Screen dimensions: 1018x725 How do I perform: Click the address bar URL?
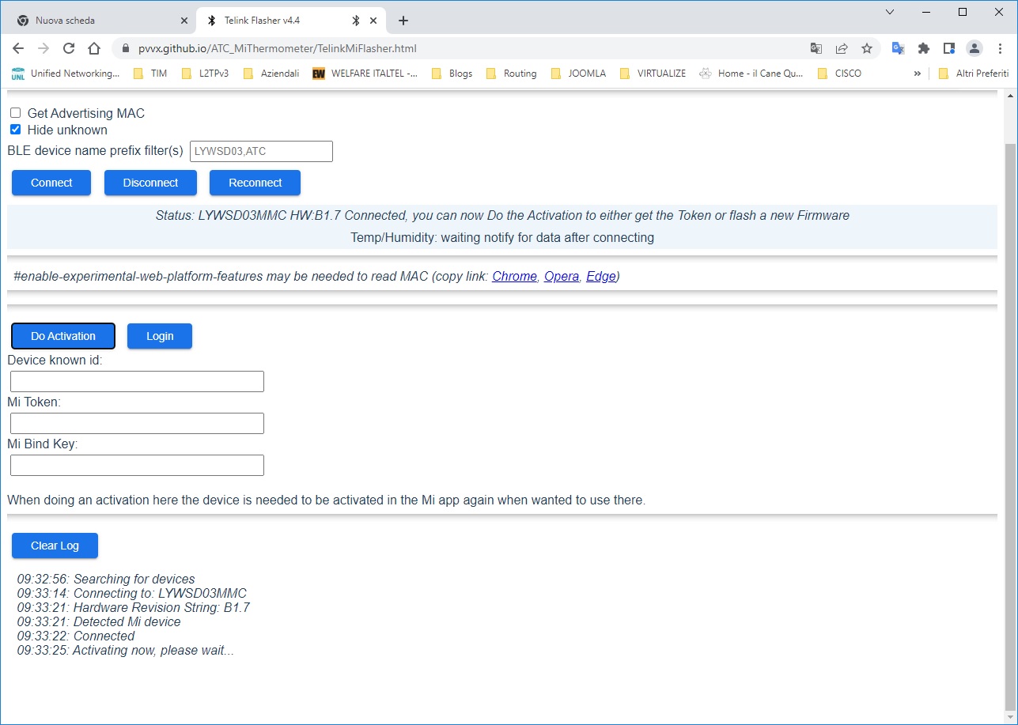(278, 48)
